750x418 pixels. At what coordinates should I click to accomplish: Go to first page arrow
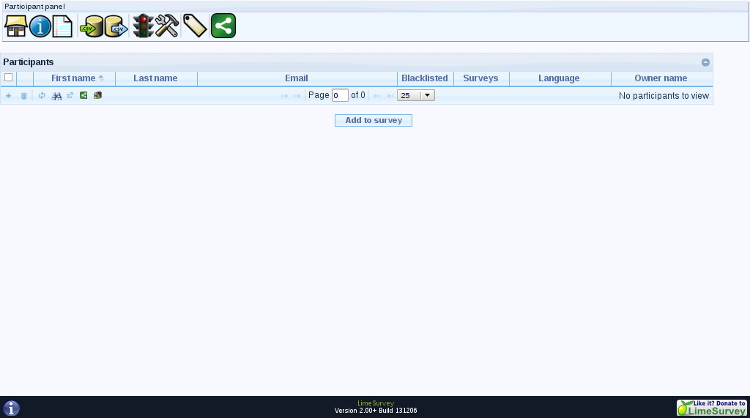pyautogui.click(x=285, y=96)
